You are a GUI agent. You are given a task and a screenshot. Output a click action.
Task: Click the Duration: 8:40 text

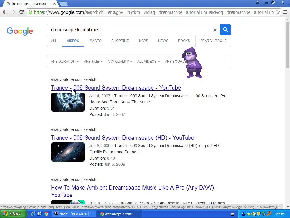102,158
